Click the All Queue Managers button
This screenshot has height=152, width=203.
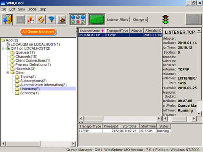tap(38, 32)
